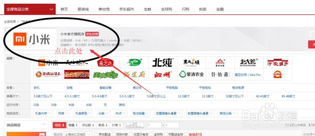Filter by category 手机

[x=36, y=88]
